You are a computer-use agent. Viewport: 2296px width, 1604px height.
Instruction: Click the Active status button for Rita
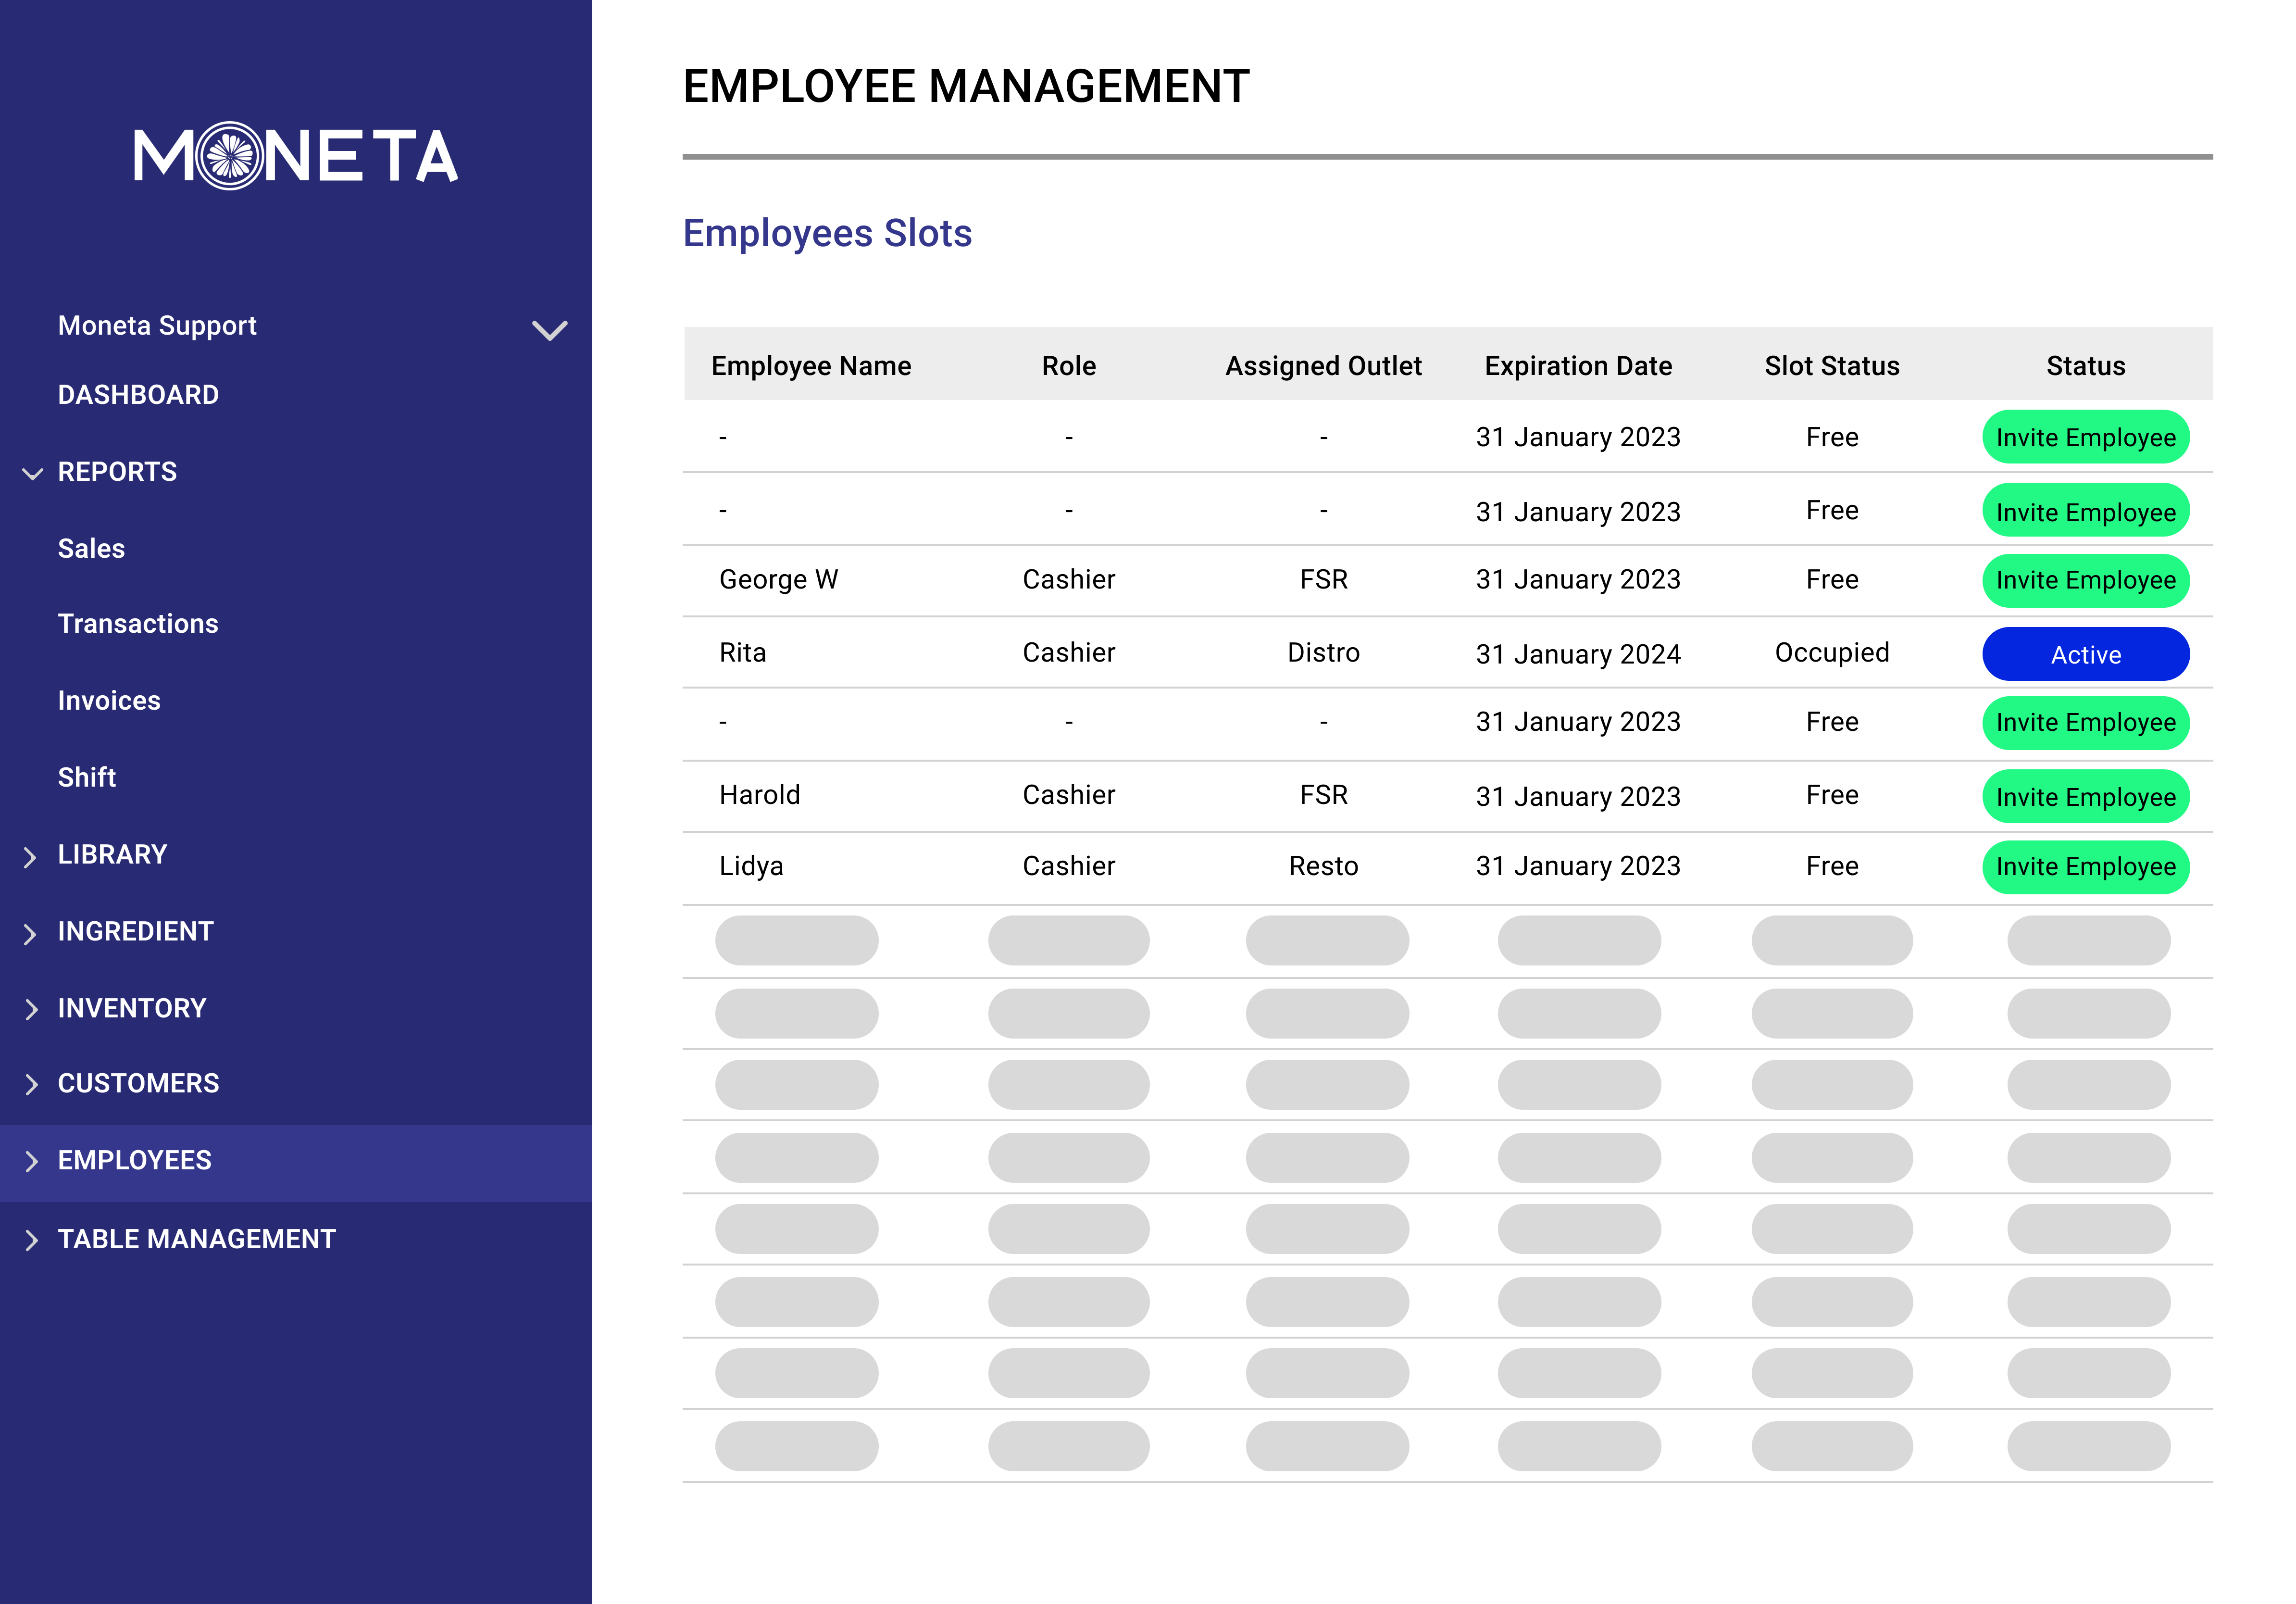[x=2085, y=655]
